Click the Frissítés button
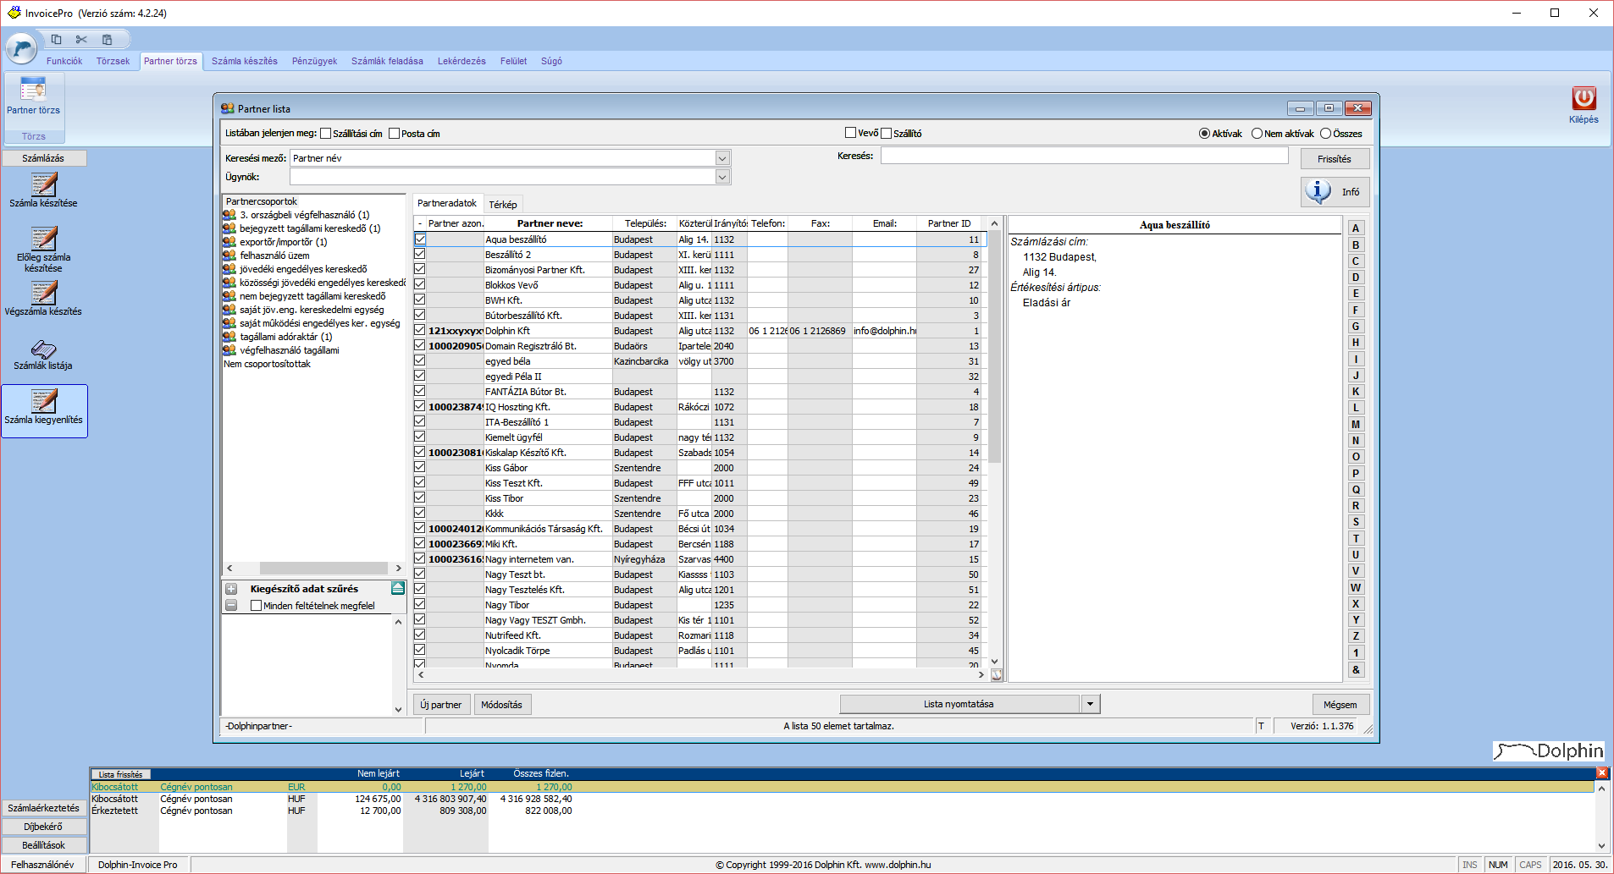This screenshot has width=1614, height=874. coord(1335,159)
